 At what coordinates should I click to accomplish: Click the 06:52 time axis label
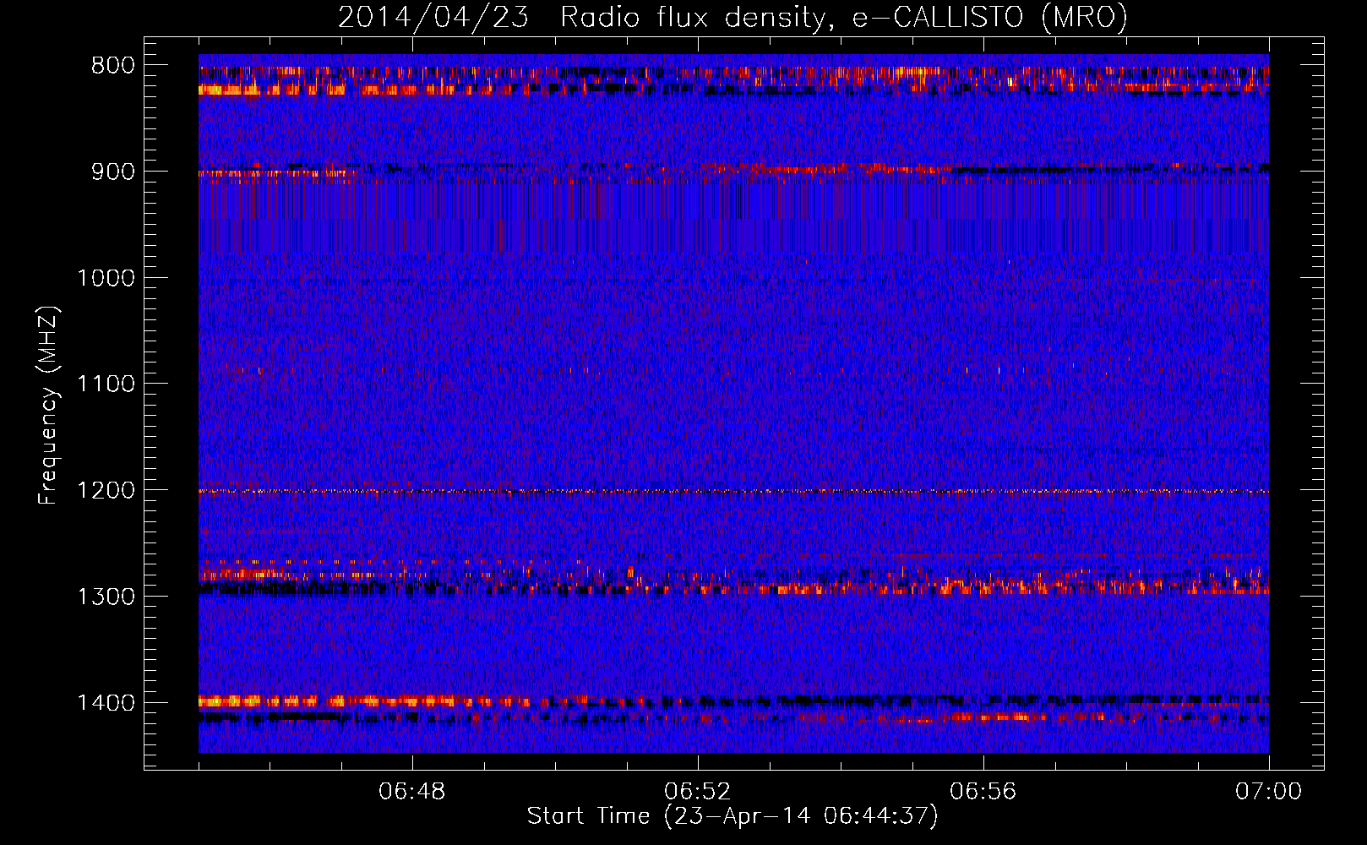click(697, 792)
